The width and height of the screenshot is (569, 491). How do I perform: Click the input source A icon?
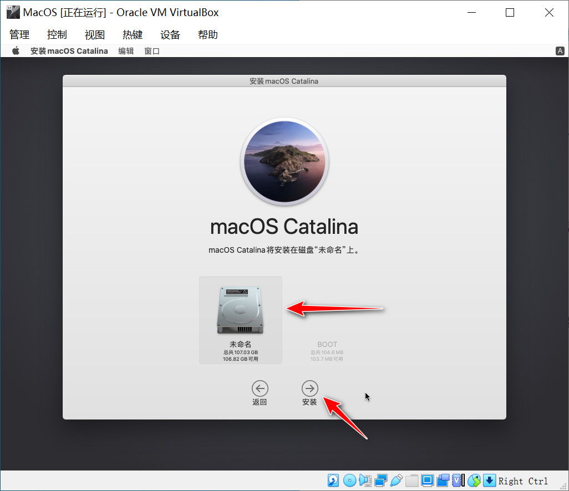tap(560, 51)
